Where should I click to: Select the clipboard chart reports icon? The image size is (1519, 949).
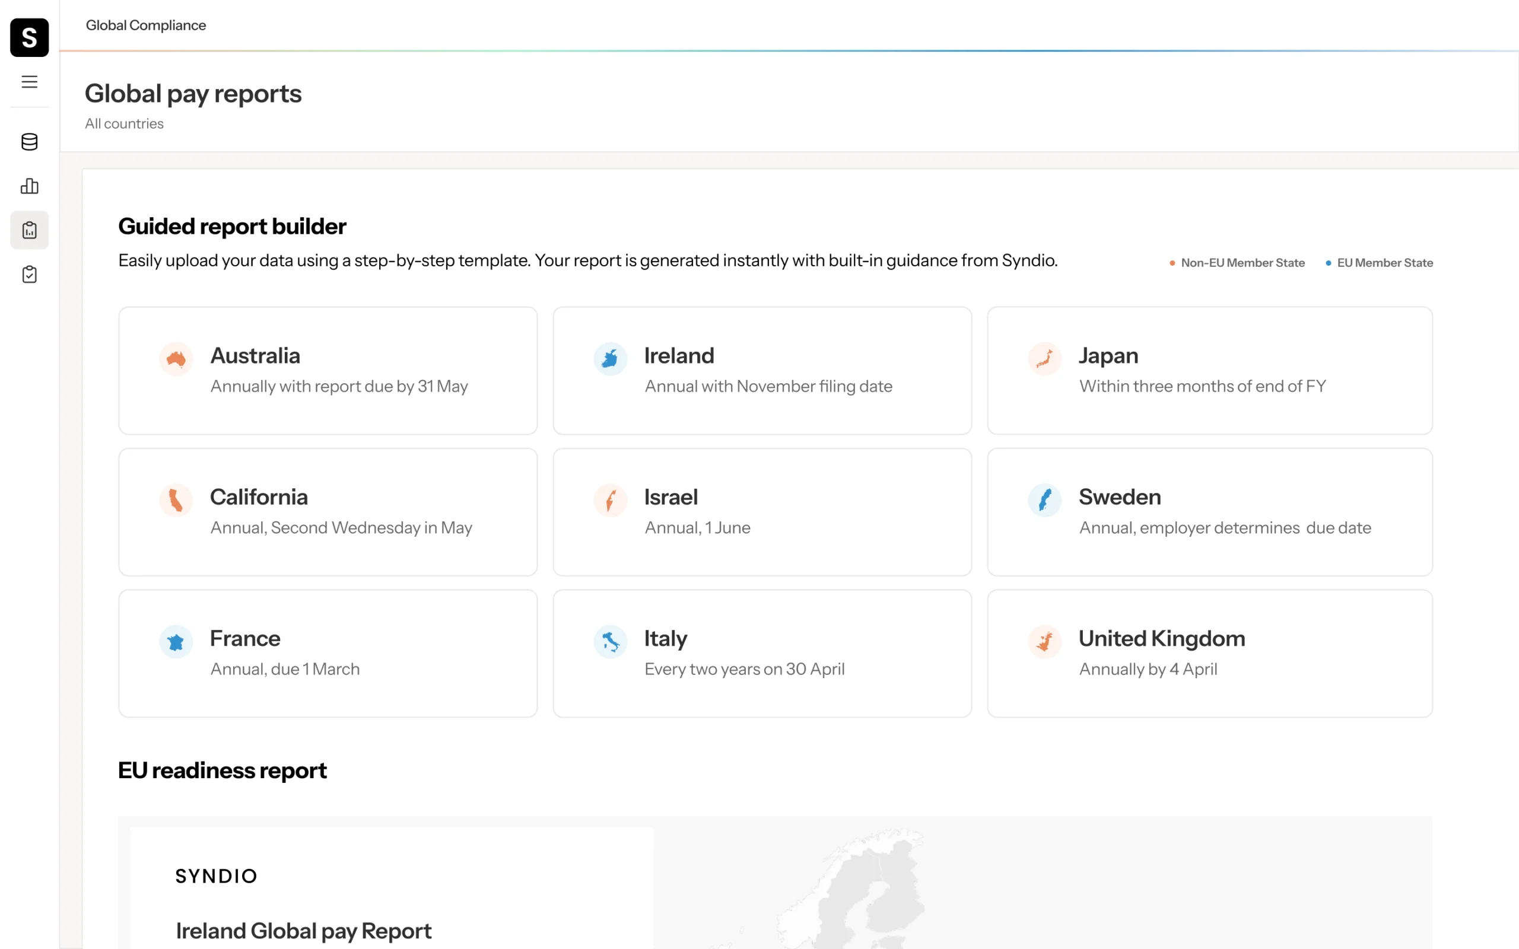30,230
